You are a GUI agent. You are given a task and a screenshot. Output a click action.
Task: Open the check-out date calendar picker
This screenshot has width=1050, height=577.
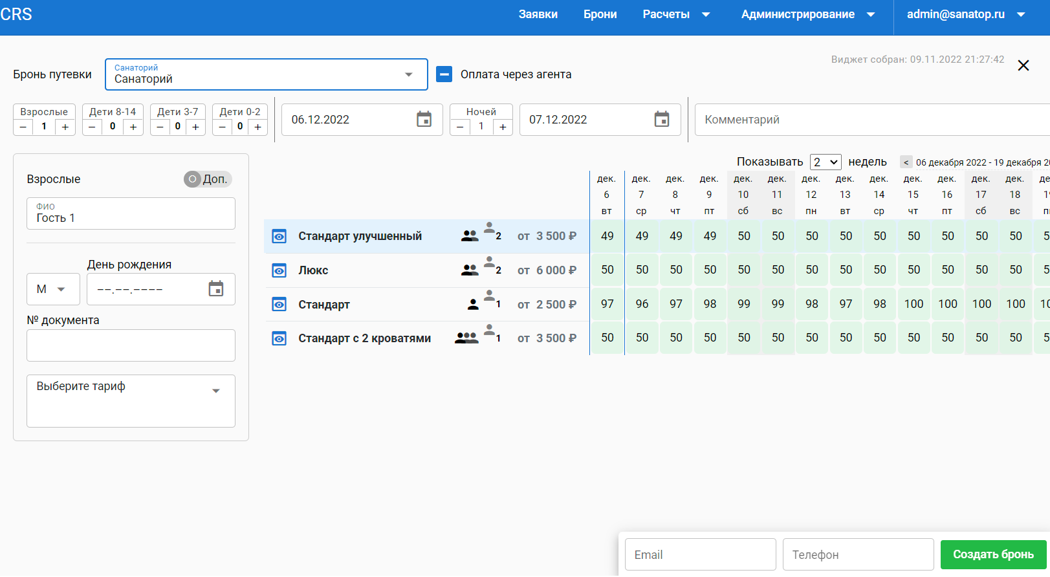661,120
